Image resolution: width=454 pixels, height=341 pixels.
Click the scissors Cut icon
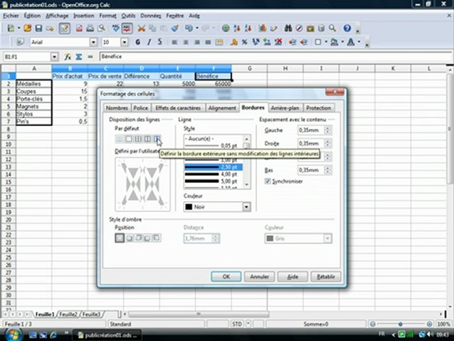tap(141, 28)
